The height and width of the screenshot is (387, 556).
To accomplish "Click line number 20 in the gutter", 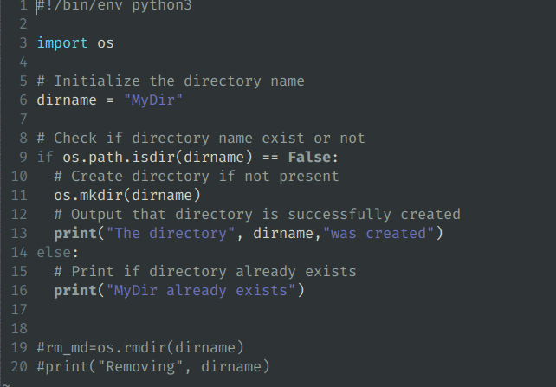I will click(x=19, y=366).
